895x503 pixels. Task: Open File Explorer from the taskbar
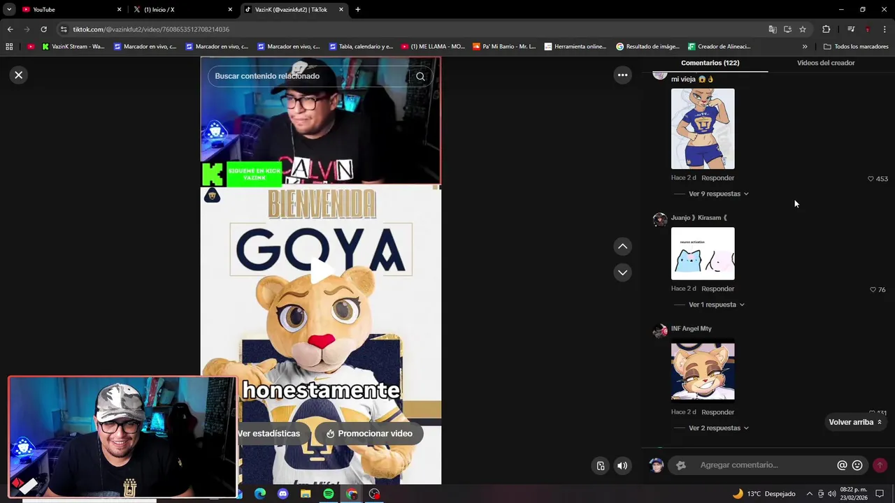pyautogui.click(x=306, y=494)
